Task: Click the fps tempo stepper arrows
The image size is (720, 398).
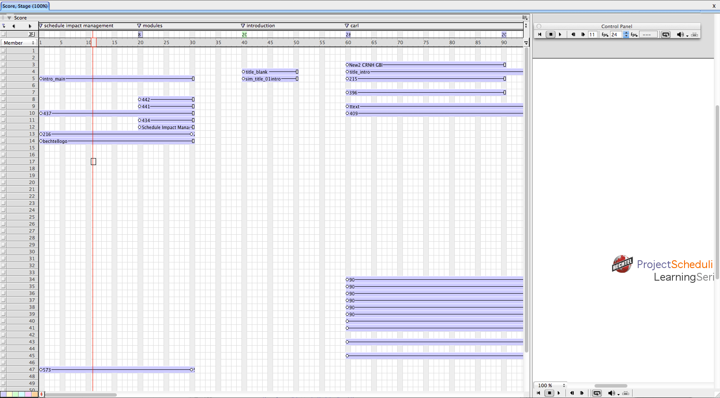Action: click(626, 35)
